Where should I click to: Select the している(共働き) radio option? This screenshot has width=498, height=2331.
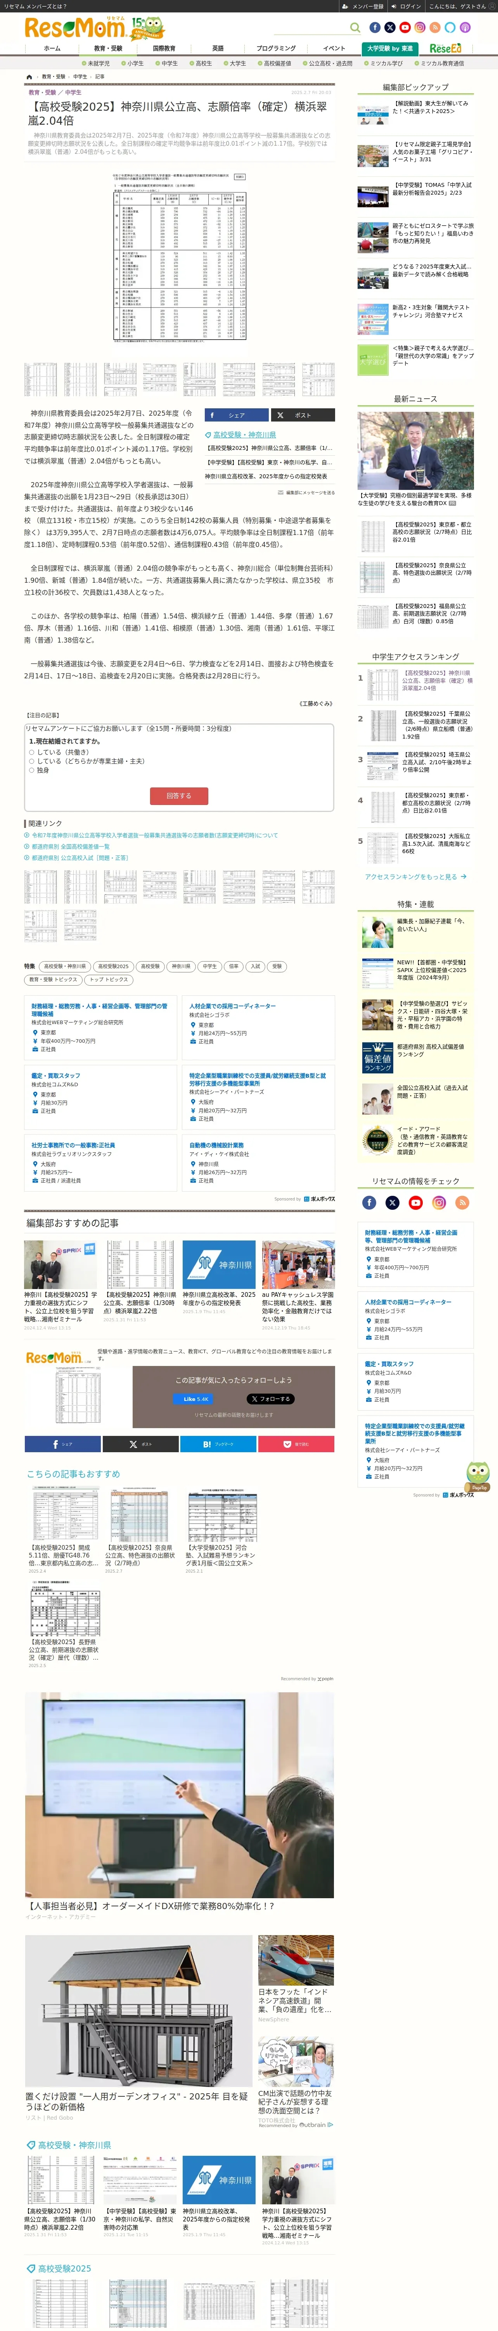[32, 752]
